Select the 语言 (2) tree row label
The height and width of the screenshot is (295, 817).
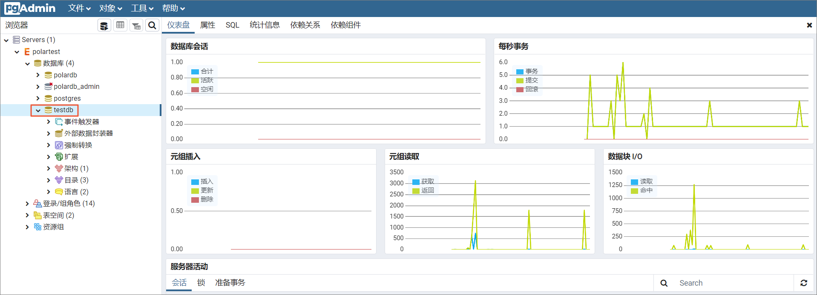[76, 192]
